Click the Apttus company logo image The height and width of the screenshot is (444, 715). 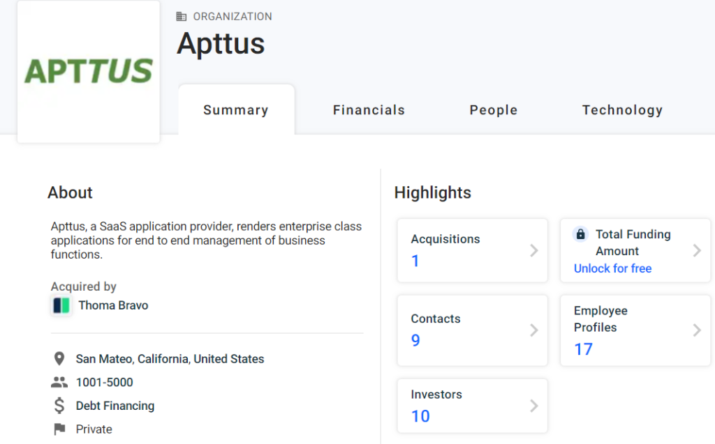89,72
